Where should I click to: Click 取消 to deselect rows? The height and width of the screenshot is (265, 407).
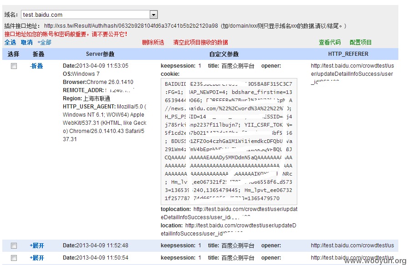coord(27,43)
